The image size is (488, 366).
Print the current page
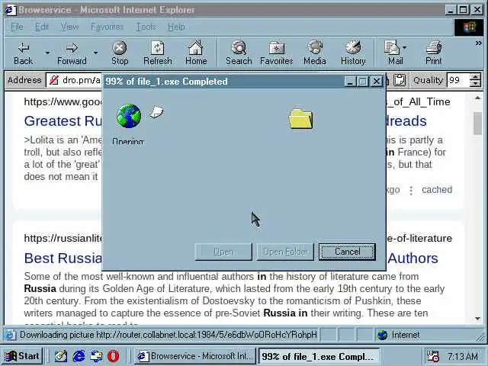pyautogui.click(x=434, y=53)
